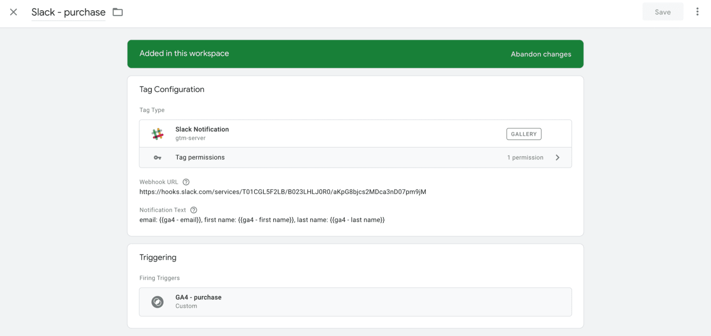This screenshot has width=711, height=336.
Task: Open the three-dot more actions menu
Action: [697, 12]
